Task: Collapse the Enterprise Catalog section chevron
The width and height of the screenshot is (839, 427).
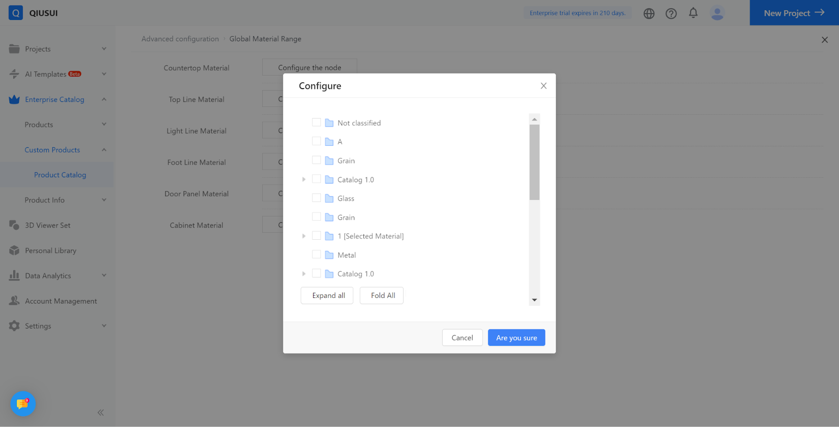Action: tap(104, 99)
